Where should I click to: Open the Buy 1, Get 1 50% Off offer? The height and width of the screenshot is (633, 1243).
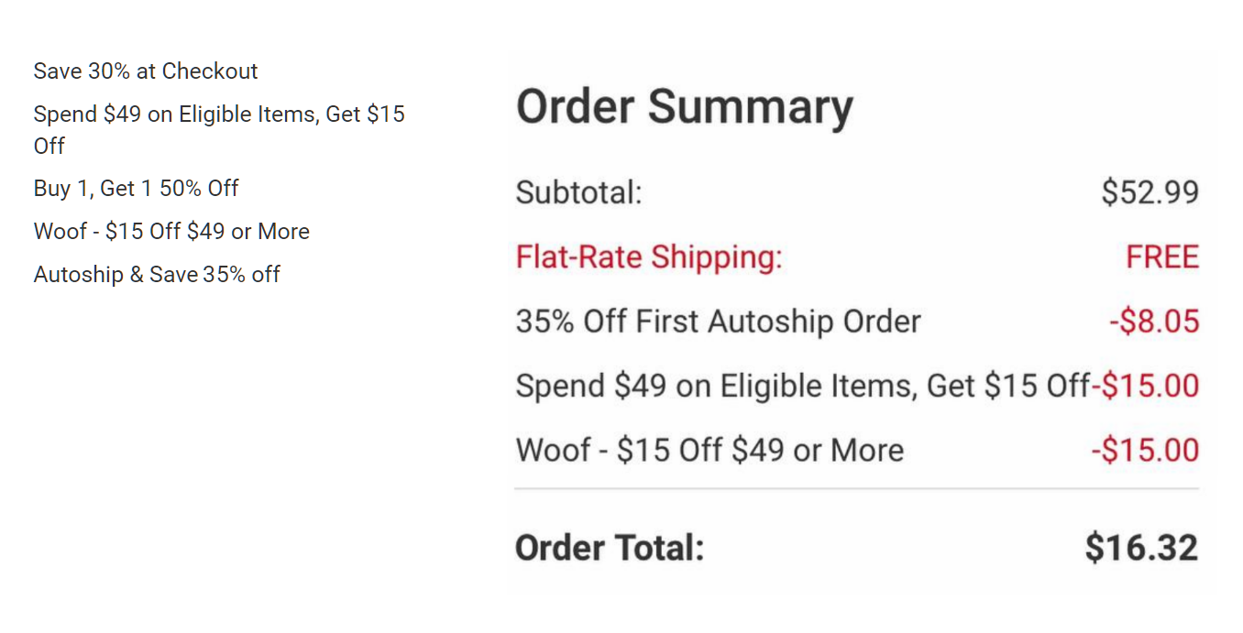tap(136, 189)
